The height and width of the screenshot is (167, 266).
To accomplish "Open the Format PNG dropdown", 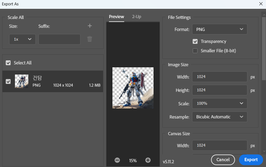I will pyautogui.click(x=220, y=29).
